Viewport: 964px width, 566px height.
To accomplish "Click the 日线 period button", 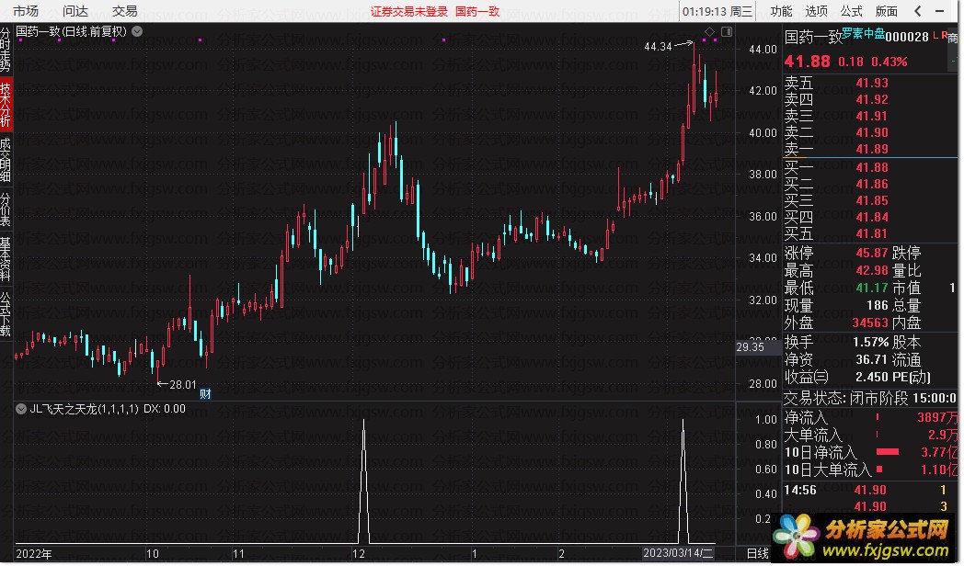I will [x=757, y=554].
